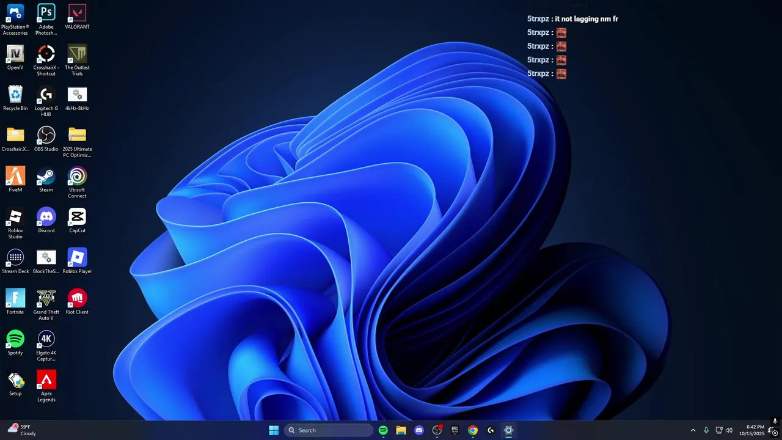Click the CrosshairX - Shortcut desktop icon
Viewport: 782px width, 440px height.
(x=46, y=61)
